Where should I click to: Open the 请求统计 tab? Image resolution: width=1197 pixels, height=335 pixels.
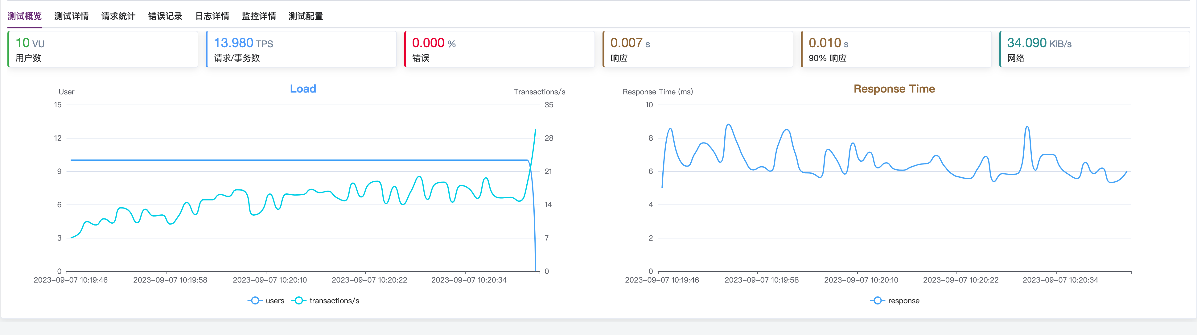click(x=118, y=16)
